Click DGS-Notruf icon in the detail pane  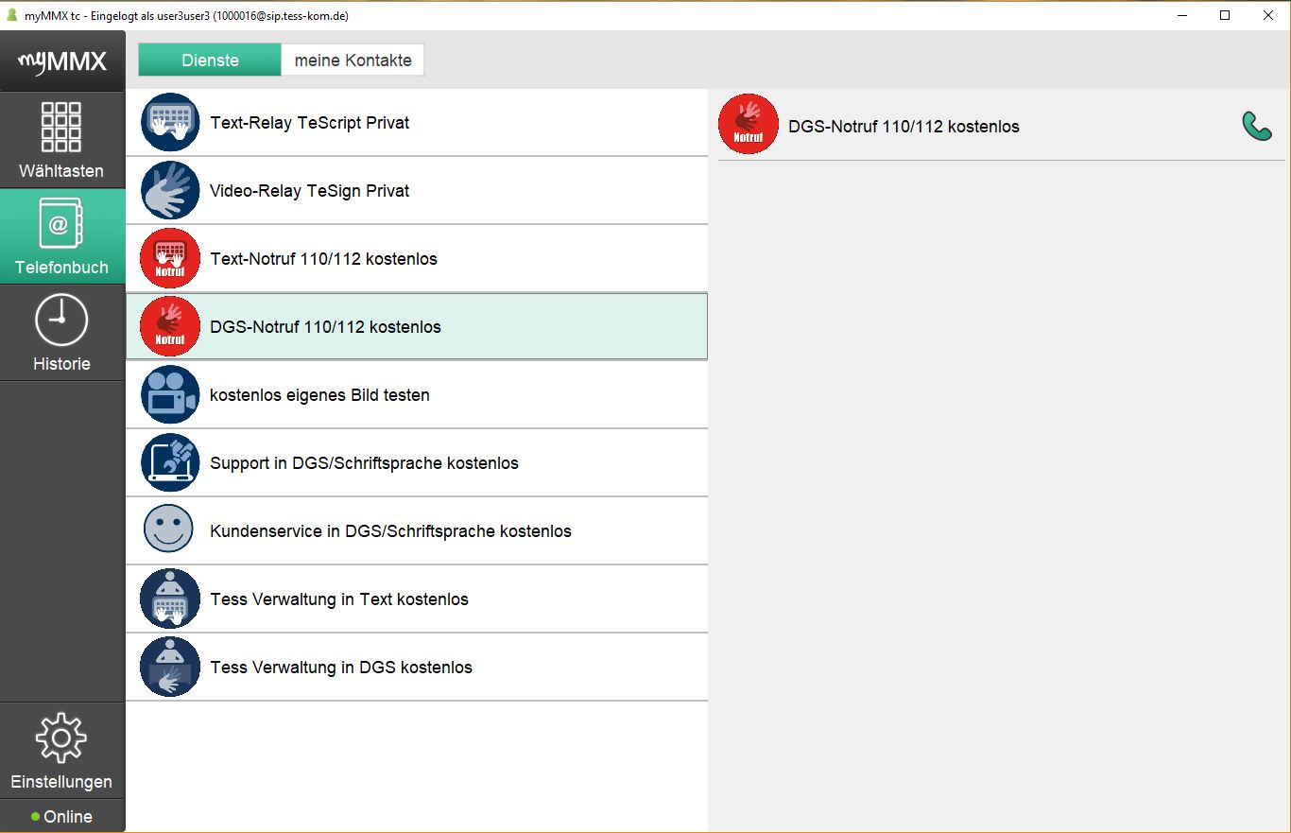click(749, 124)
